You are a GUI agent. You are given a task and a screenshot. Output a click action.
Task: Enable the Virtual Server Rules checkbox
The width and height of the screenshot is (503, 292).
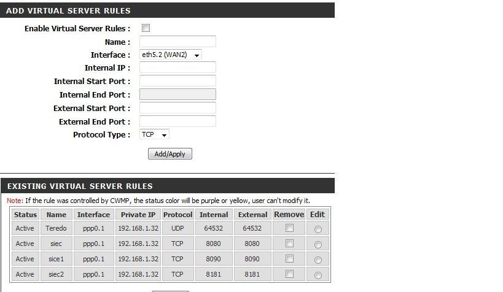(146, 28)
